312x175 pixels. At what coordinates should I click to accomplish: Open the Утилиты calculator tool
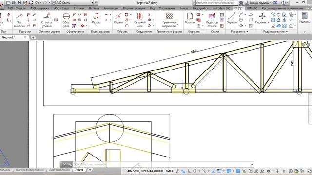[305, 18]
